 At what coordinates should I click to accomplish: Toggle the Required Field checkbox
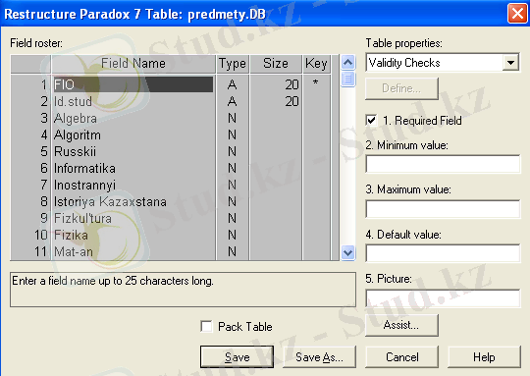click(371, 121)
